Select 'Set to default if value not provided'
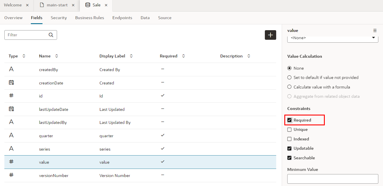 [x=289, y=77]
